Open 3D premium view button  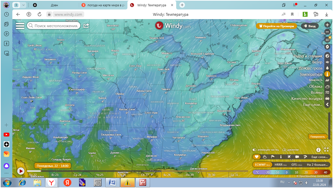(x=327, y=40)
